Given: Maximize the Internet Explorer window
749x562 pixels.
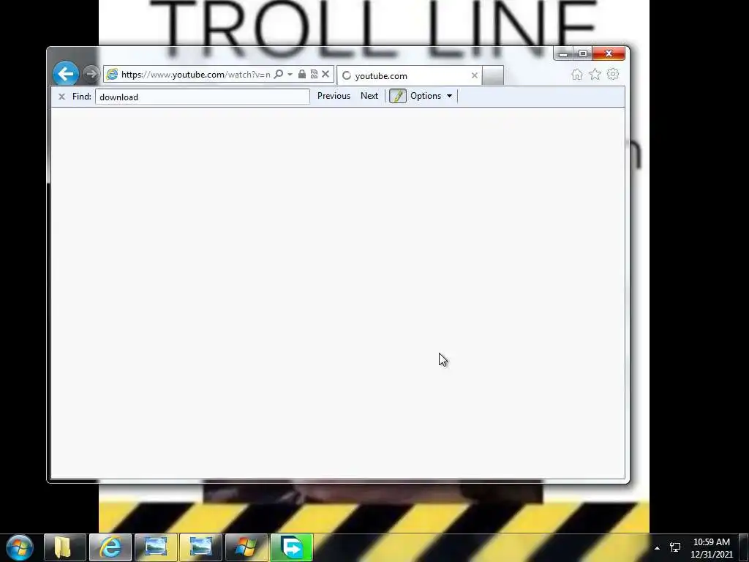Looking at the screenshot, I should (583, 53).
